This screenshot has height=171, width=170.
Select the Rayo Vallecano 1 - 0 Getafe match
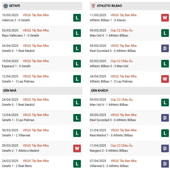tap(20, 35)
